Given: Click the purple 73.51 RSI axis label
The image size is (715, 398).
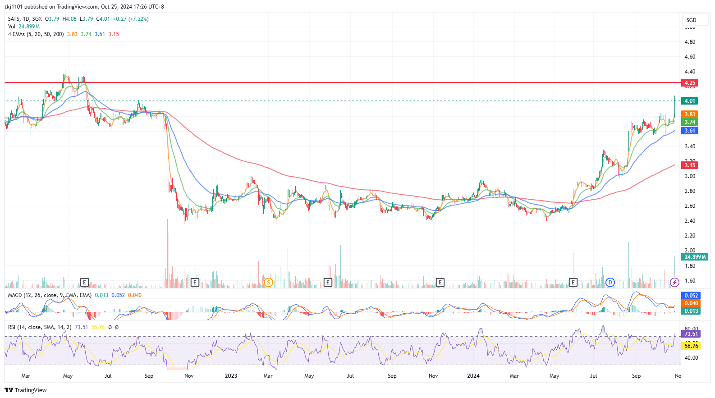Looking at the screenshot, I should (691, 334).
